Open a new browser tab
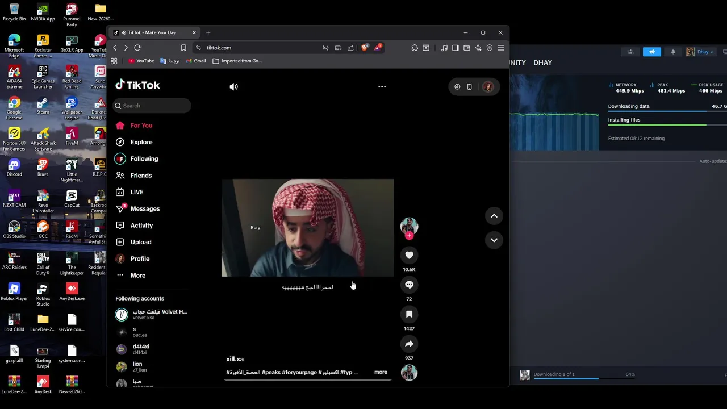Viewport: 727px width, 409px height. click(208, 32)
